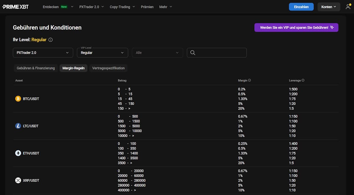Click the Einzahlen button
Viewport: 354px width, 195px height.
(301, 7)
